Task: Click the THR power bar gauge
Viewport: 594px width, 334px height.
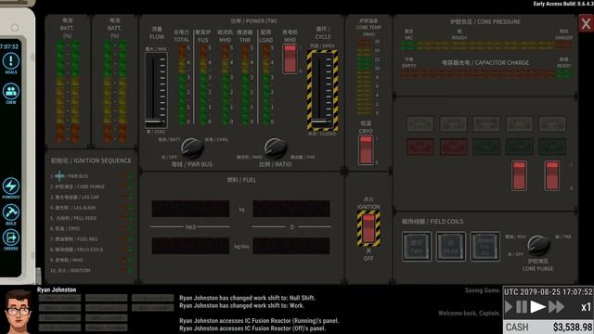Action: tap(245, 84)
